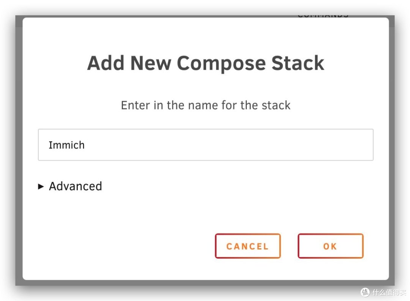Click inside the stack name input field
Screen dimensions: 410x301
(x=205, y=145)
